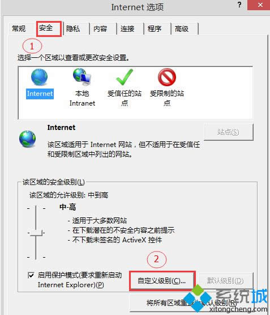Click the security level slider handle
The height and width of the screenshot is (315, 270).
click(36, 233)
